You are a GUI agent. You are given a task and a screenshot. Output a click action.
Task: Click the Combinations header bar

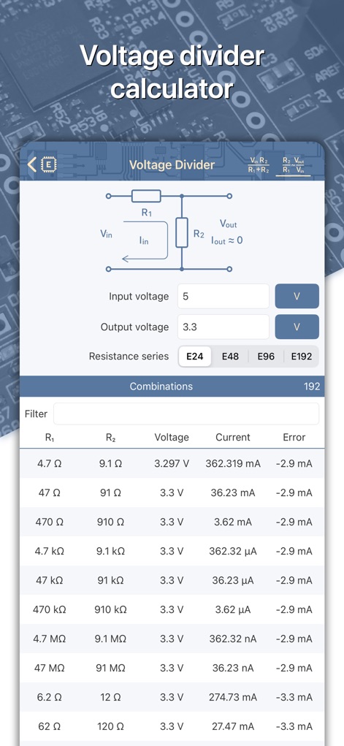pyautogui.click(x=172, y=387)
